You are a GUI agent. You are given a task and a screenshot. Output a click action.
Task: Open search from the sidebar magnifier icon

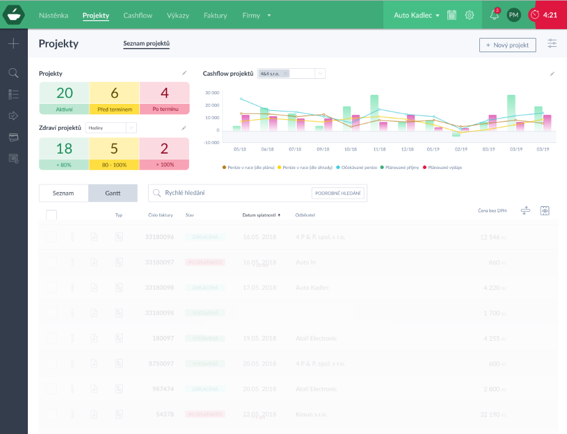point(14,73)
